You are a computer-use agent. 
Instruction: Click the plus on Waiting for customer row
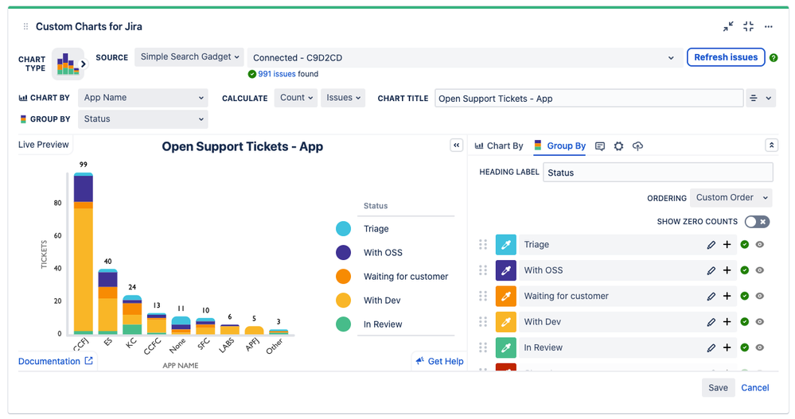tap(727, 297)
